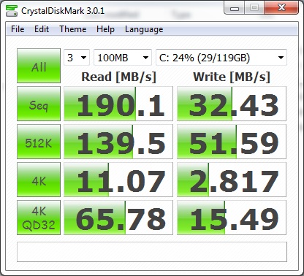Click the Write [MB/s] column header
The width and height of the screenshot is (304, 276).
click(232, 77)
